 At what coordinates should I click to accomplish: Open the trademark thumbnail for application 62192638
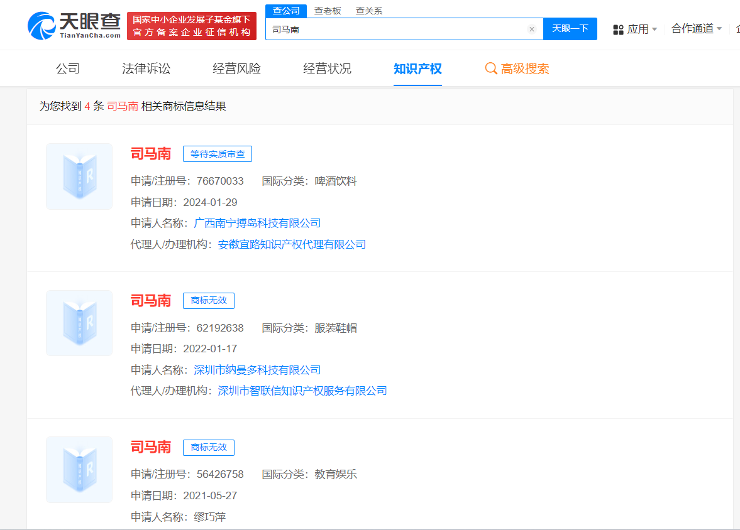click(x=79, y=323)
